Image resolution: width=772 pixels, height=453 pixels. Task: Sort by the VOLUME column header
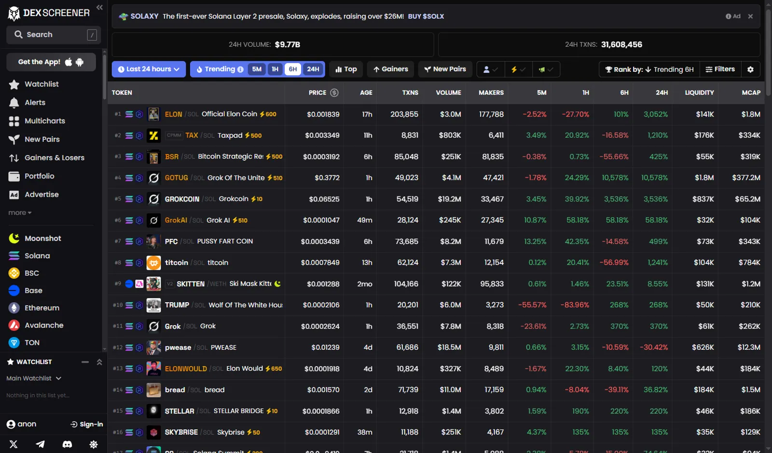click(x=448, y=93)
